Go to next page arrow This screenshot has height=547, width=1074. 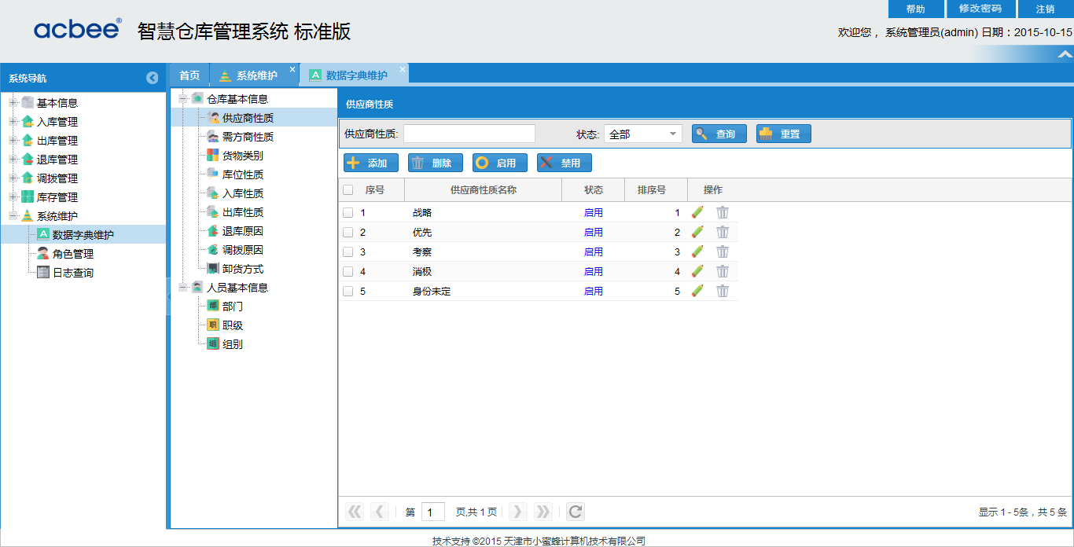(517, 512)
